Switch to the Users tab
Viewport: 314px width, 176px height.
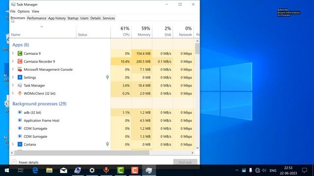[84, 18]
